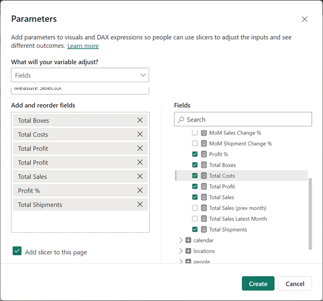Check the MoM Shipment Change % checkbox
This screenshot has height=301, width=323.
[x=194, y=143]
